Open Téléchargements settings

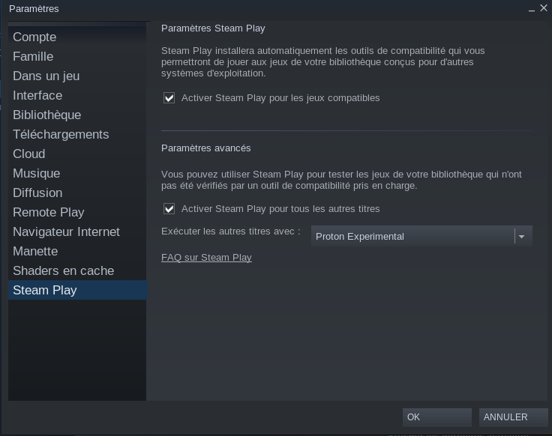coord(61,134)
